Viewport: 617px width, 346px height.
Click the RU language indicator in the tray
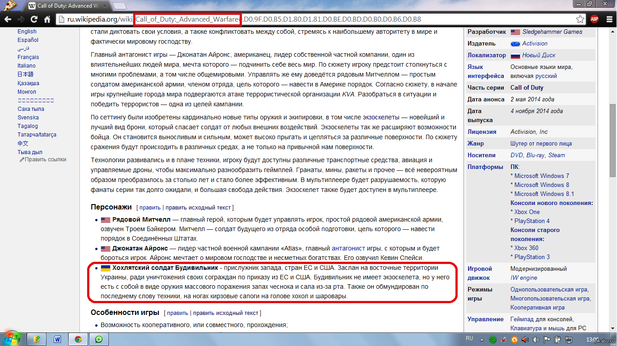(x=469, y=338)
